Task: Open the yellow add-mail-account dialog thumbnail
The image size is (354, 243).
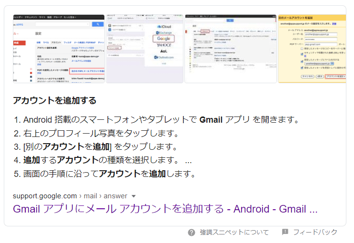Action: tap(312, 49)
